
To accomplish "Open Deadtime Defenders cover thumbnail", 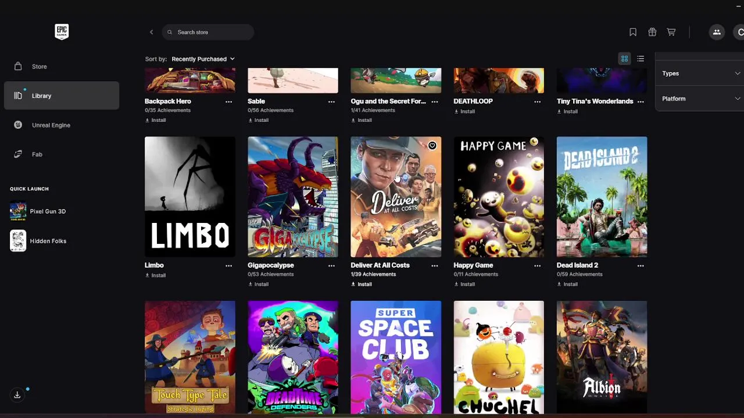I will [293, 357].
